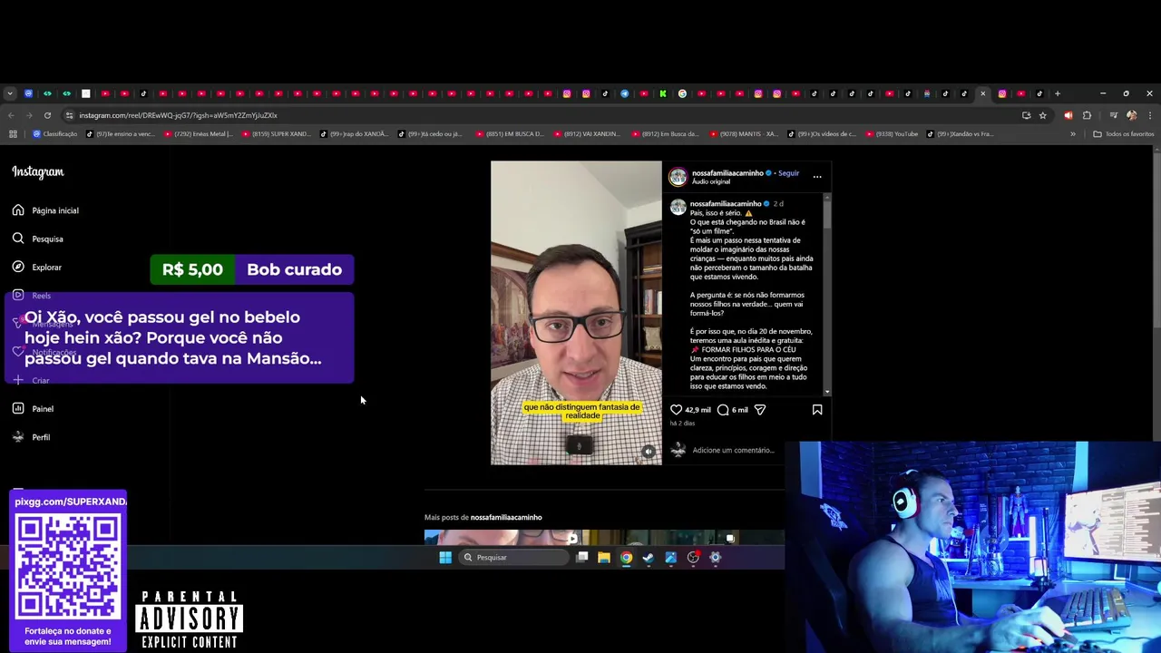Screen dimensions: 1161x653
Task: Open Chrome profile avatar
Action: point(1131,115)
